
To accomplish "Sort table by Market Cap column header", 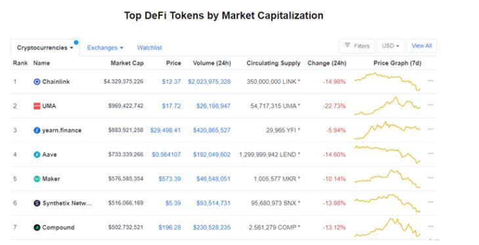I will 127,63.
